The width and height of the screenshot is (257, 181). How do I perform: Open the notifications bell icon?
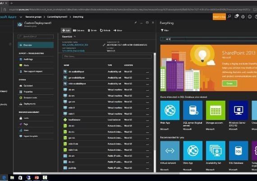236,16
